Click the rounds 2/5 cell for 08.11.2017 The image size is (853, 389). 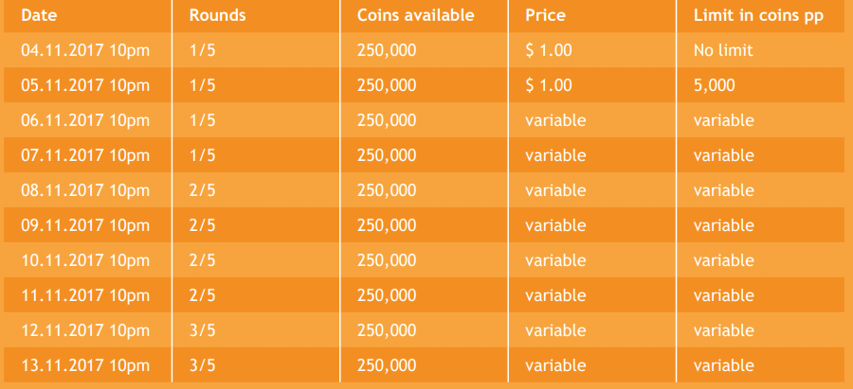[x=203, y=190]
